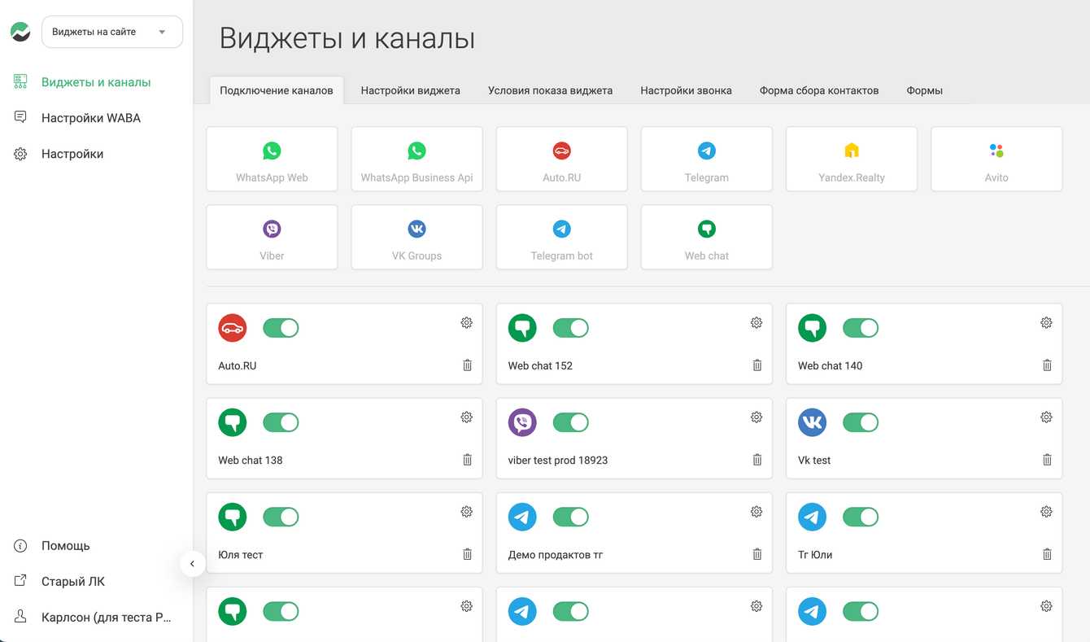1090x642 pixels.
Task: Add a WhatsApp Business Api channel
Action: pos(416,159)
